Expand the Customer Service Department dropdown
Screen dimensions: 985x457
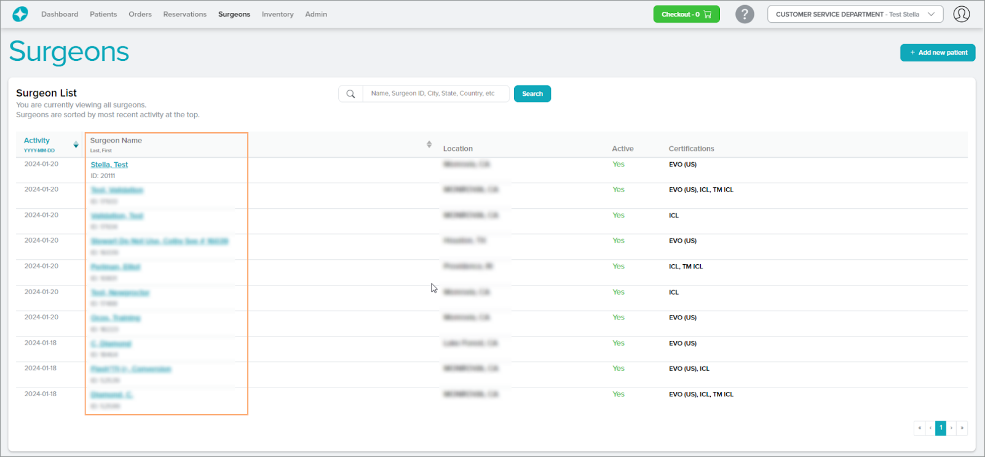tap(855, 14)
